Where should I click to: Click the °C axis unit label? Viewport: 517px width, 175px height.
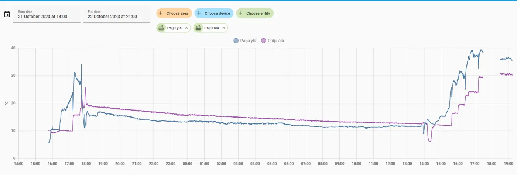click(6, 103)
